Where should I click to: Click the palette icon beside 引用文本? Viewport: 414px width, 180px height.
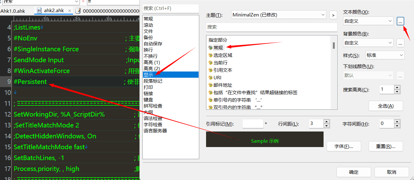click(x=210, y=70)
